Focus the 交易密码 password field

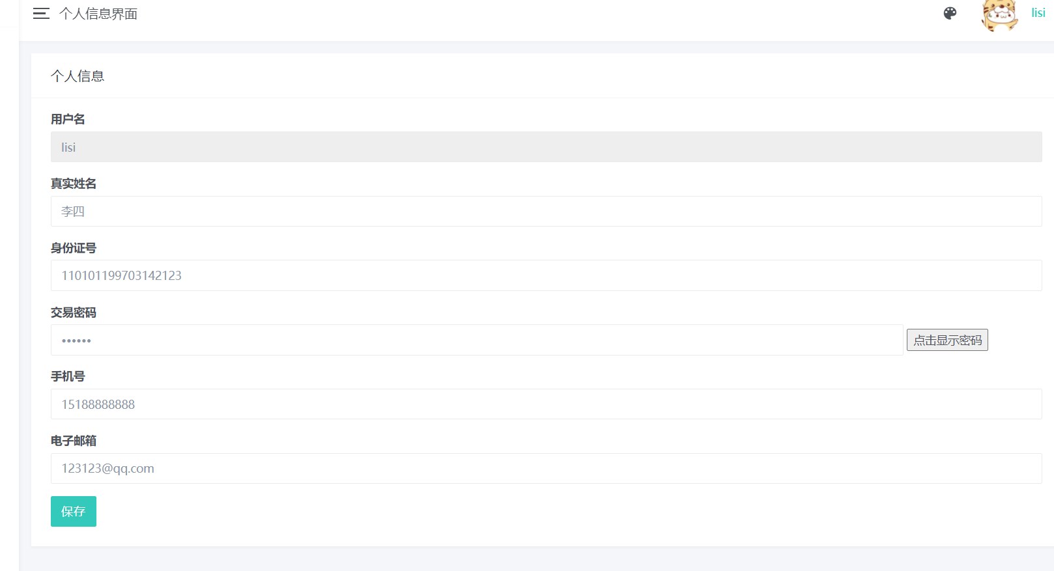tap(477, 340)
